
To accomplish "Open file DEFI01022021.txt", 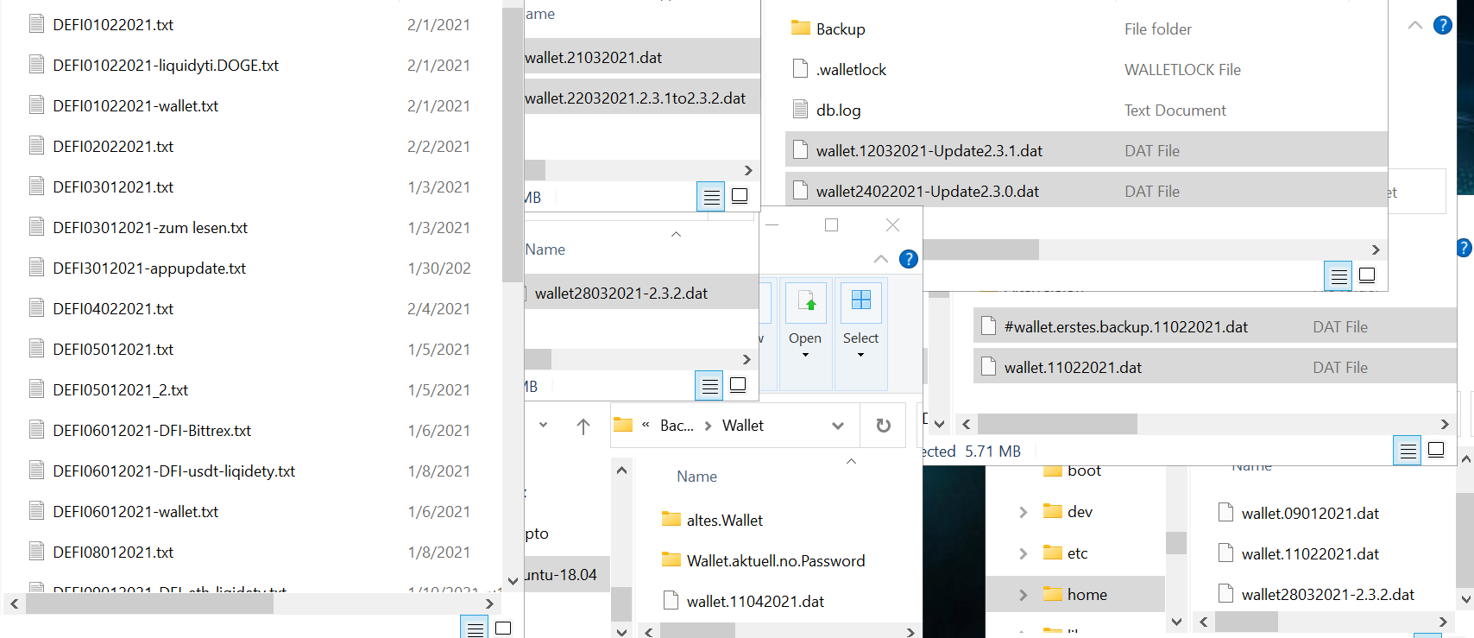I will [113, 24].
